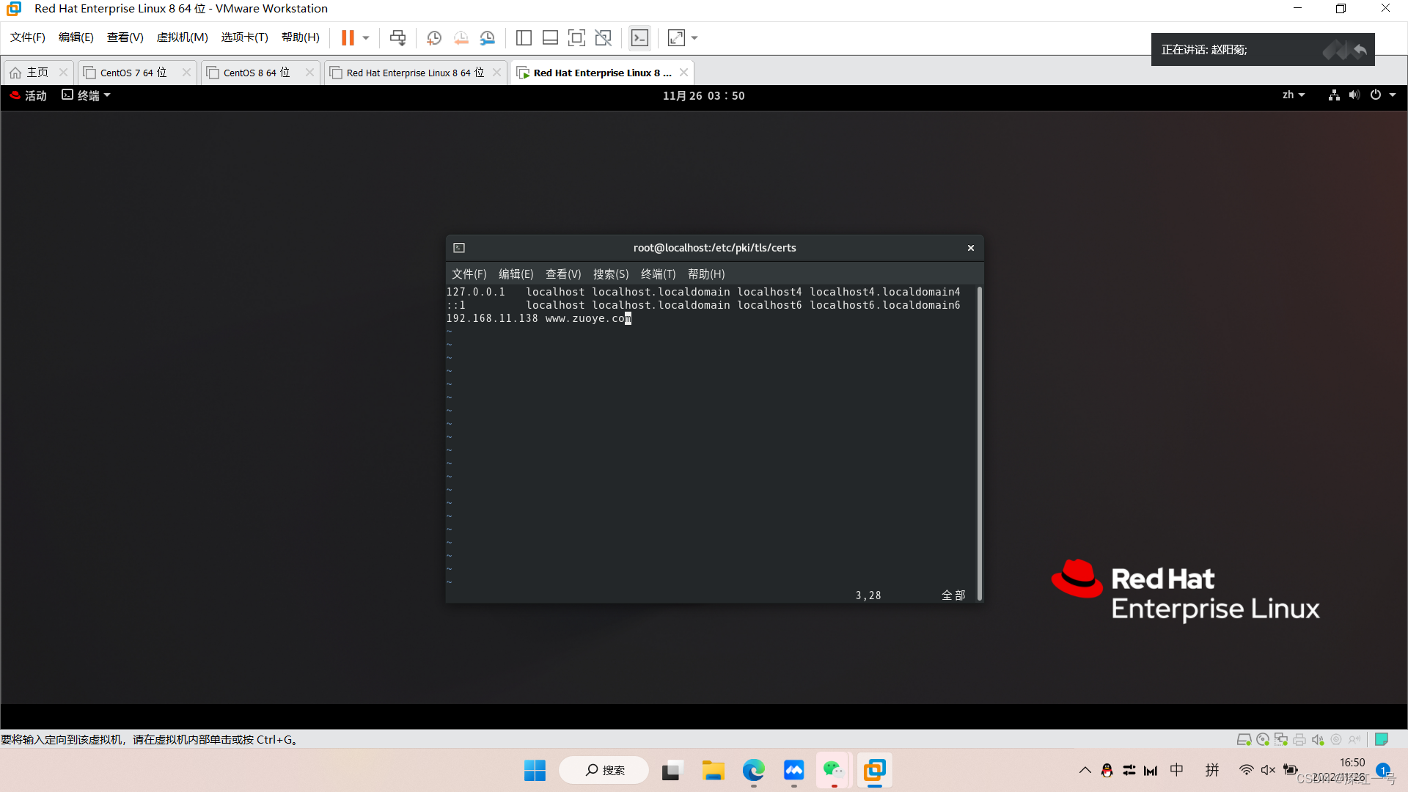Enter full screen mode icon

[x=576, y=38]
